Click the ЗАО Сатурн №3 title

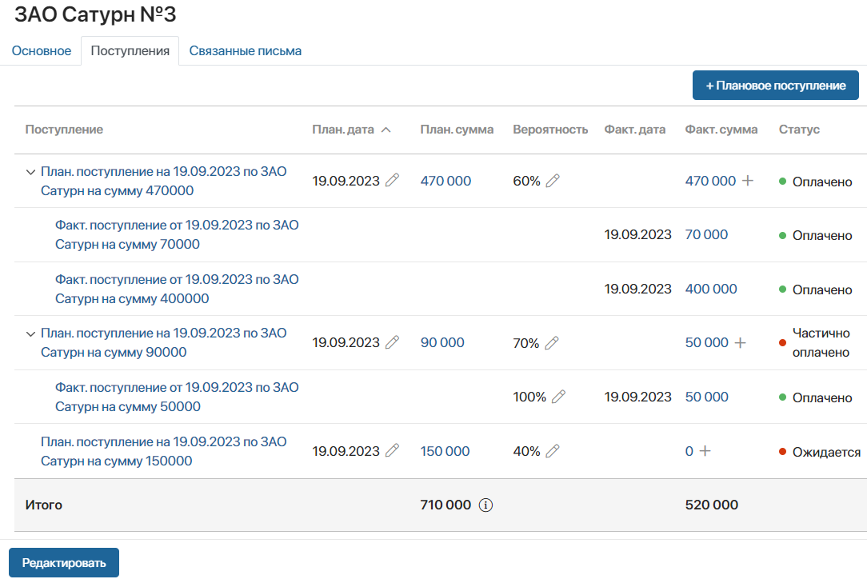tap(95, 14)
